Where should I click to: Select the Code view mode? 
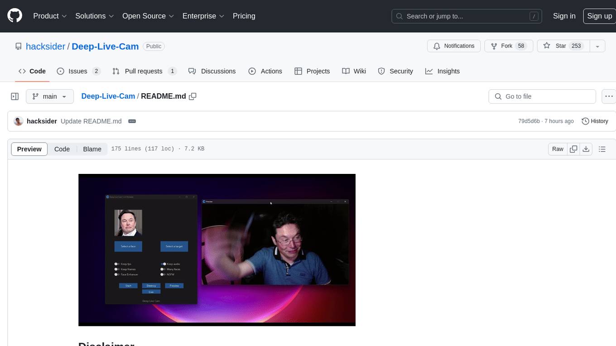point(62,149)
